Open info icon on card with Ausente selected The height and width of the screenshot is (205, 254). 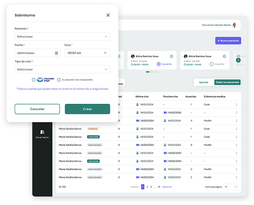coord(172,56)
